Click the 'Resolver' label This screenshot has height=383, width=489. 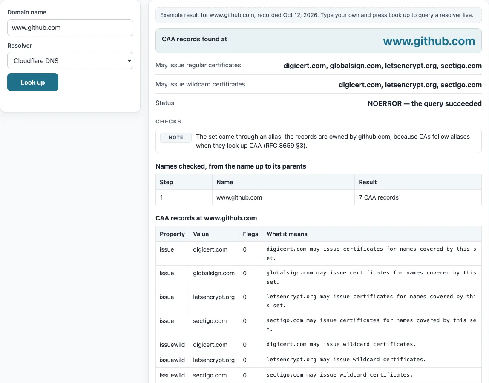(20, 46)
